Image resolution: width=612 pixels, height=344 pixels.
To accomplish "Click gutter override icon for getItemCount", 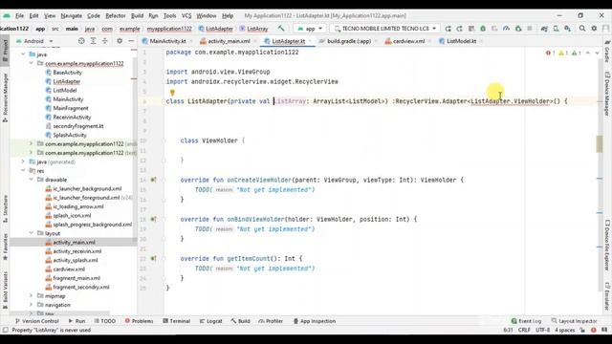I will [153, 259].
